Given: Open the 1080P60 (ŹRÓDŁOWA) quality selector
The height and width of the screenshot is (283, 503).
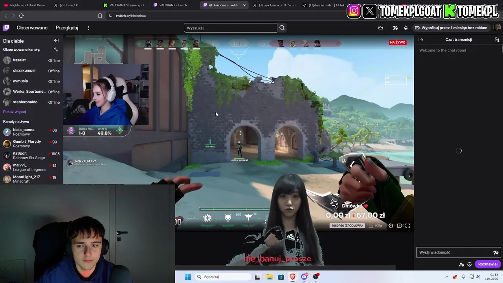Looking at the screenshot, I should [347, 226].
